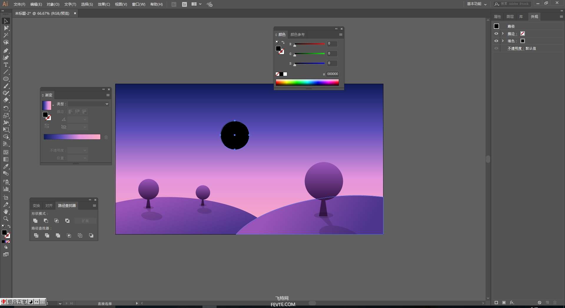Select the Rotate tool
Image resolution: width=565 pixels, height=308 pixels.
(6, 108)
